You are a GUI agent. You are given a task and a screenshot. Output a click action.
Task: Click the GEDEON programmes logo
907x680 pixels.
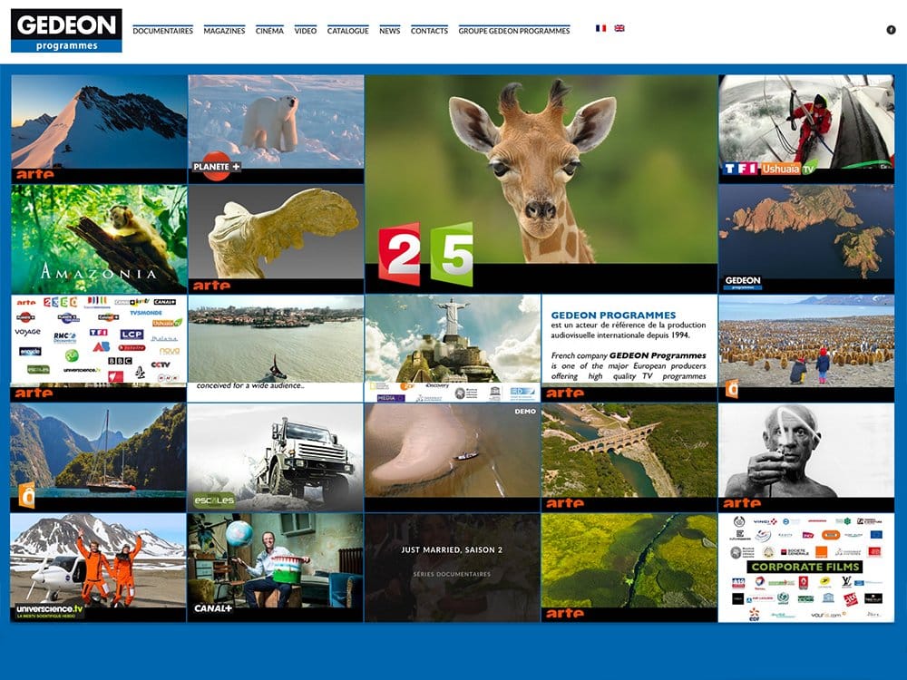(66, 30)
